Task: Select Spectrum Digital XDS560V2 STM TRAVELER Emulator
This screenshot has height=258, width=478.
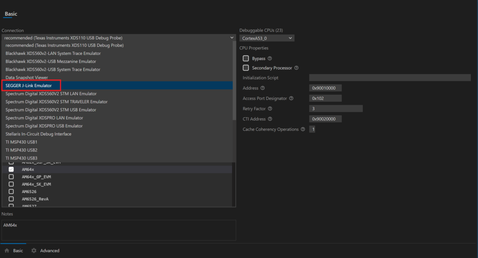Action: tap(117, 101)
